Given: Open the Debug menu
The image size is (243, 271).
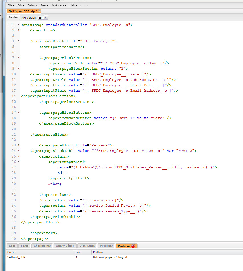Looking at the screenshot, I should coord(32,5).
